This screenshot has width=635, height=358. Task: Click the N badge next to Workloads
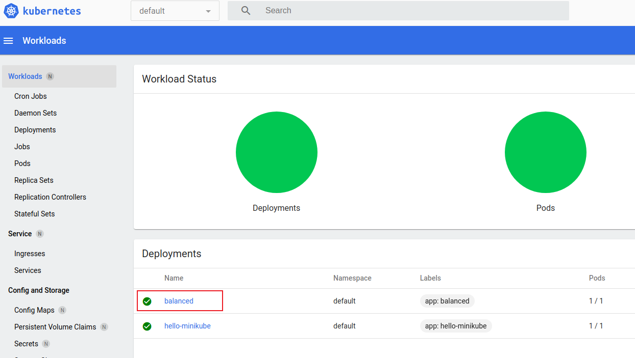coord(50,76)
